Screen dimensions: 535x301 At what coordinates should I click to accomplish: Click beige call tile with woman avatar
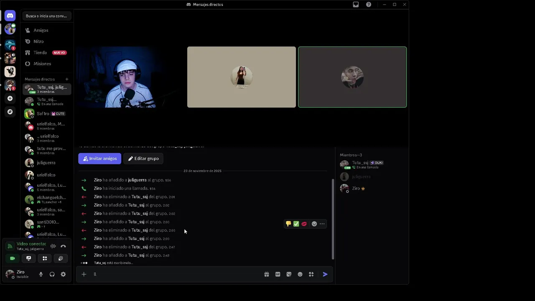(x=241, y=77)
